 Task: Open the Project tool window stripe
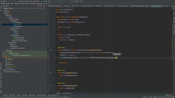[x=1, y=8]
